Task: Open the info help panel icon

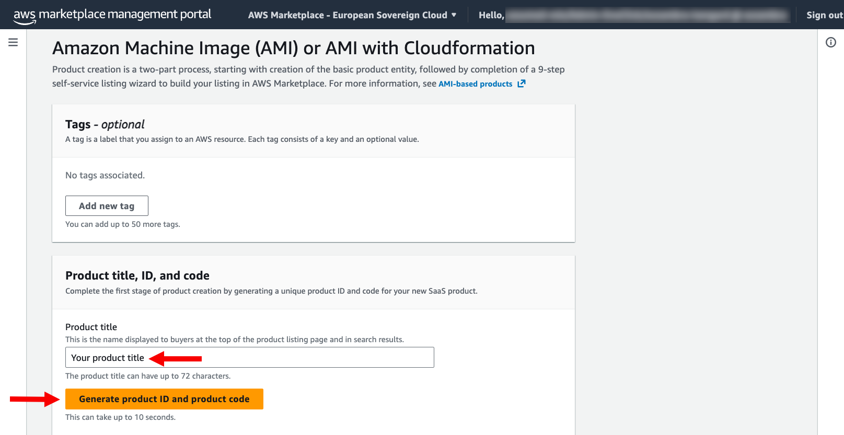Action: 831,42
